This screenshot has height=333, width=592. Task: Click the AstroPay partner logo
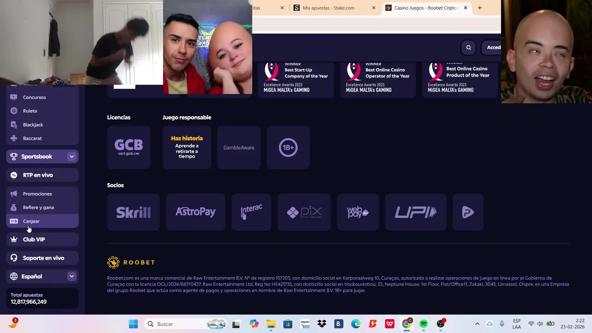(x=195, y=212)
